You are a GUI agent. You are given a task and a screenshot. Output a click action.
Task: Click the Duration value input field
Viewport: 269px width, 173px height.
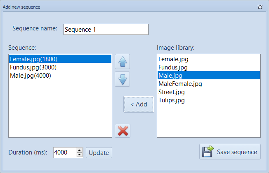coord(64,152)
